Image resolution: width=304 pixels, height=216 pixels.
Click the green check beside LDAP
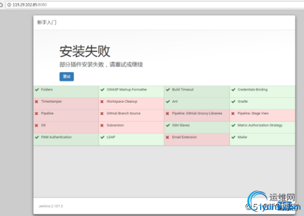pyautogui.click(x=102, y=137)
